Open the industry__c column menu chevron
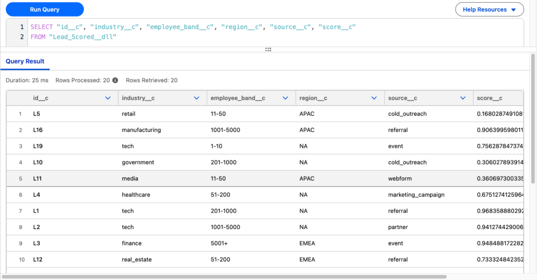537x280 pixels. tap(197, 98)
